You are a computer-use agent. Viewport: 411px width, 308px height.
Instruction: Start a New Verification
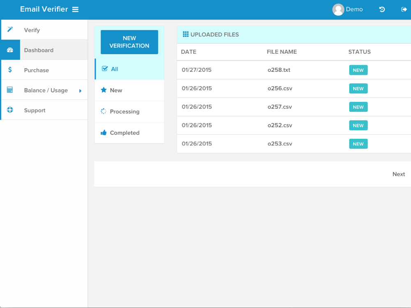pyautogui.click(x=129, y=42)
